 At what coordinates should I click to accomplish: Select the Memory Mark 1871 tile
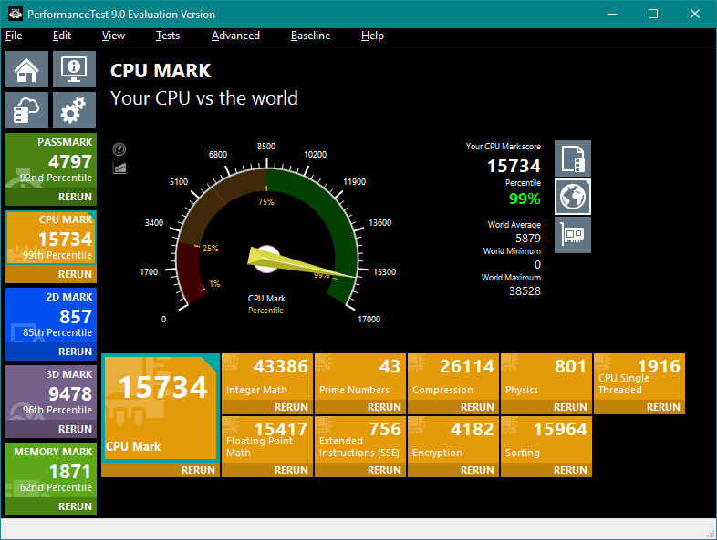tap(51, 470)
